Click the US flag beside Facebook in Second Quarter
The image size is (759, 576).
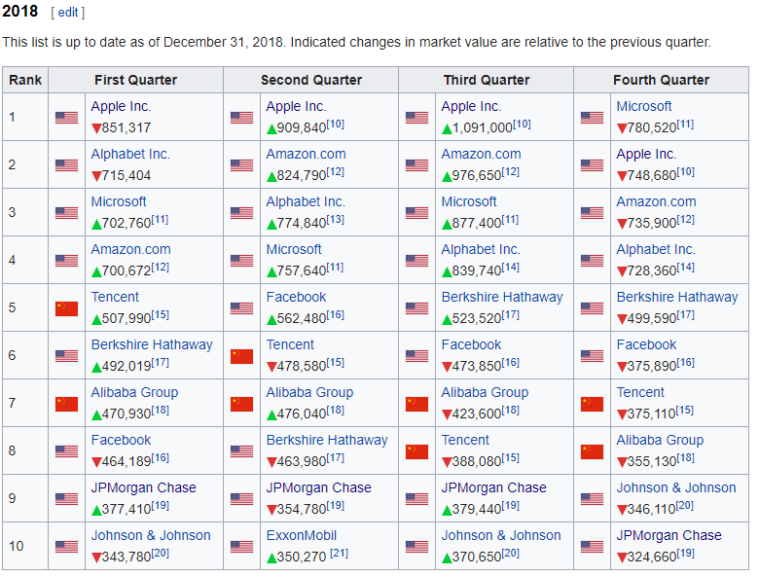coord(241,308)
